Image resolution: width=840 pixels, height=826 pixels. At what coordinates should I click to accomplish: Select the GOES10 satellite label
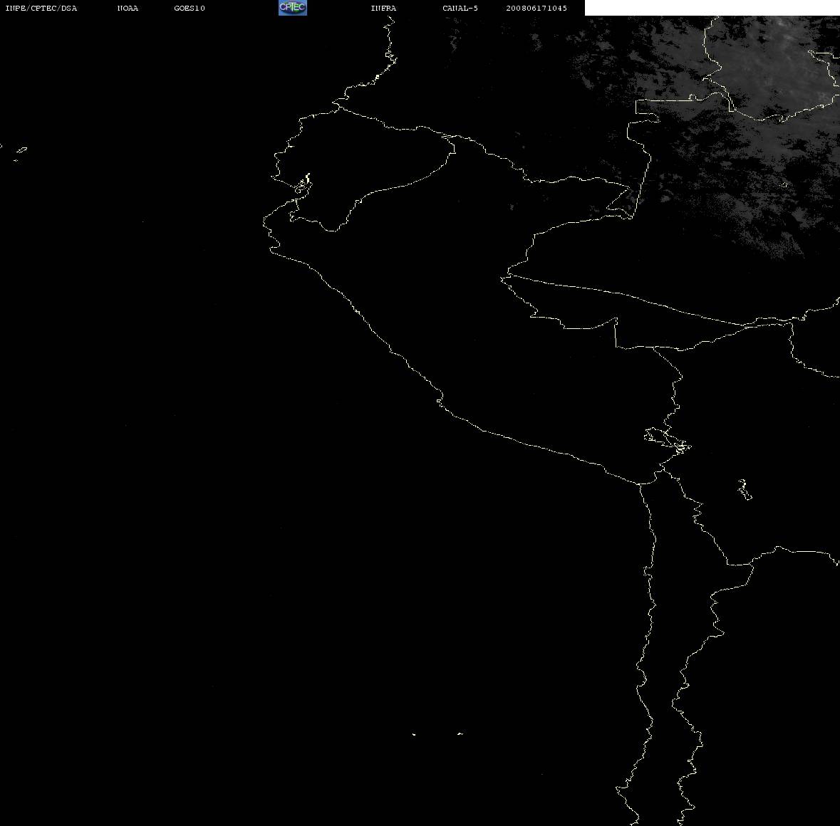click(190, 8)
